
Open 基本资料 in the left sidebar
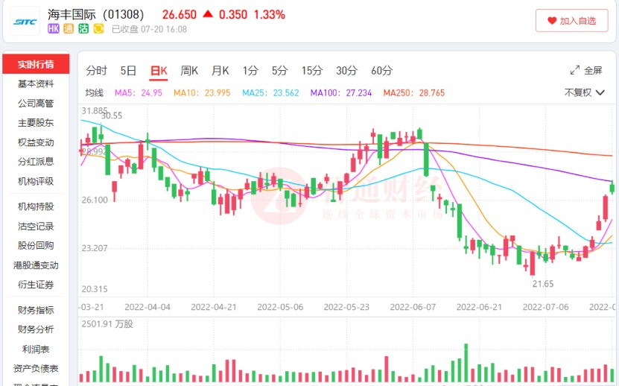point(36,83)
